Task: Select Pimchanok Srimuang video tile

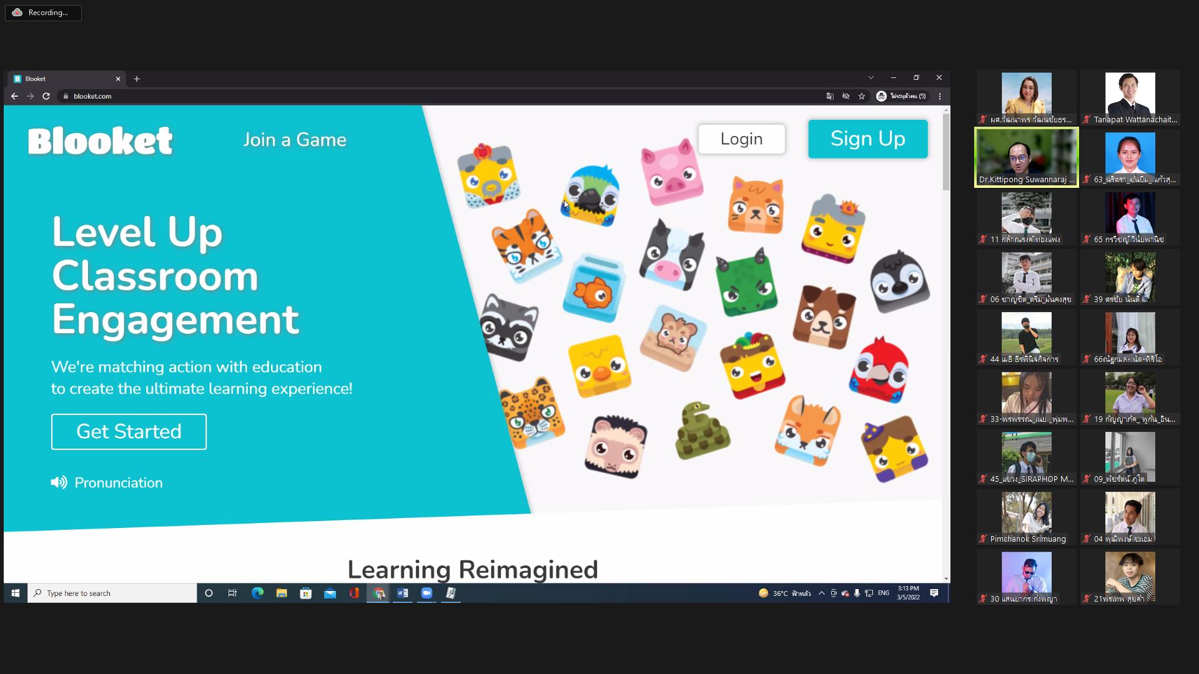Action: click(x=1027, y=517)
